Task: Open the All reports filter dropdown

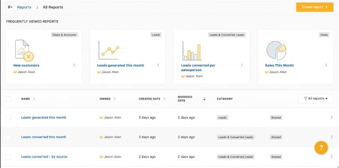Action: click(316, 98)
